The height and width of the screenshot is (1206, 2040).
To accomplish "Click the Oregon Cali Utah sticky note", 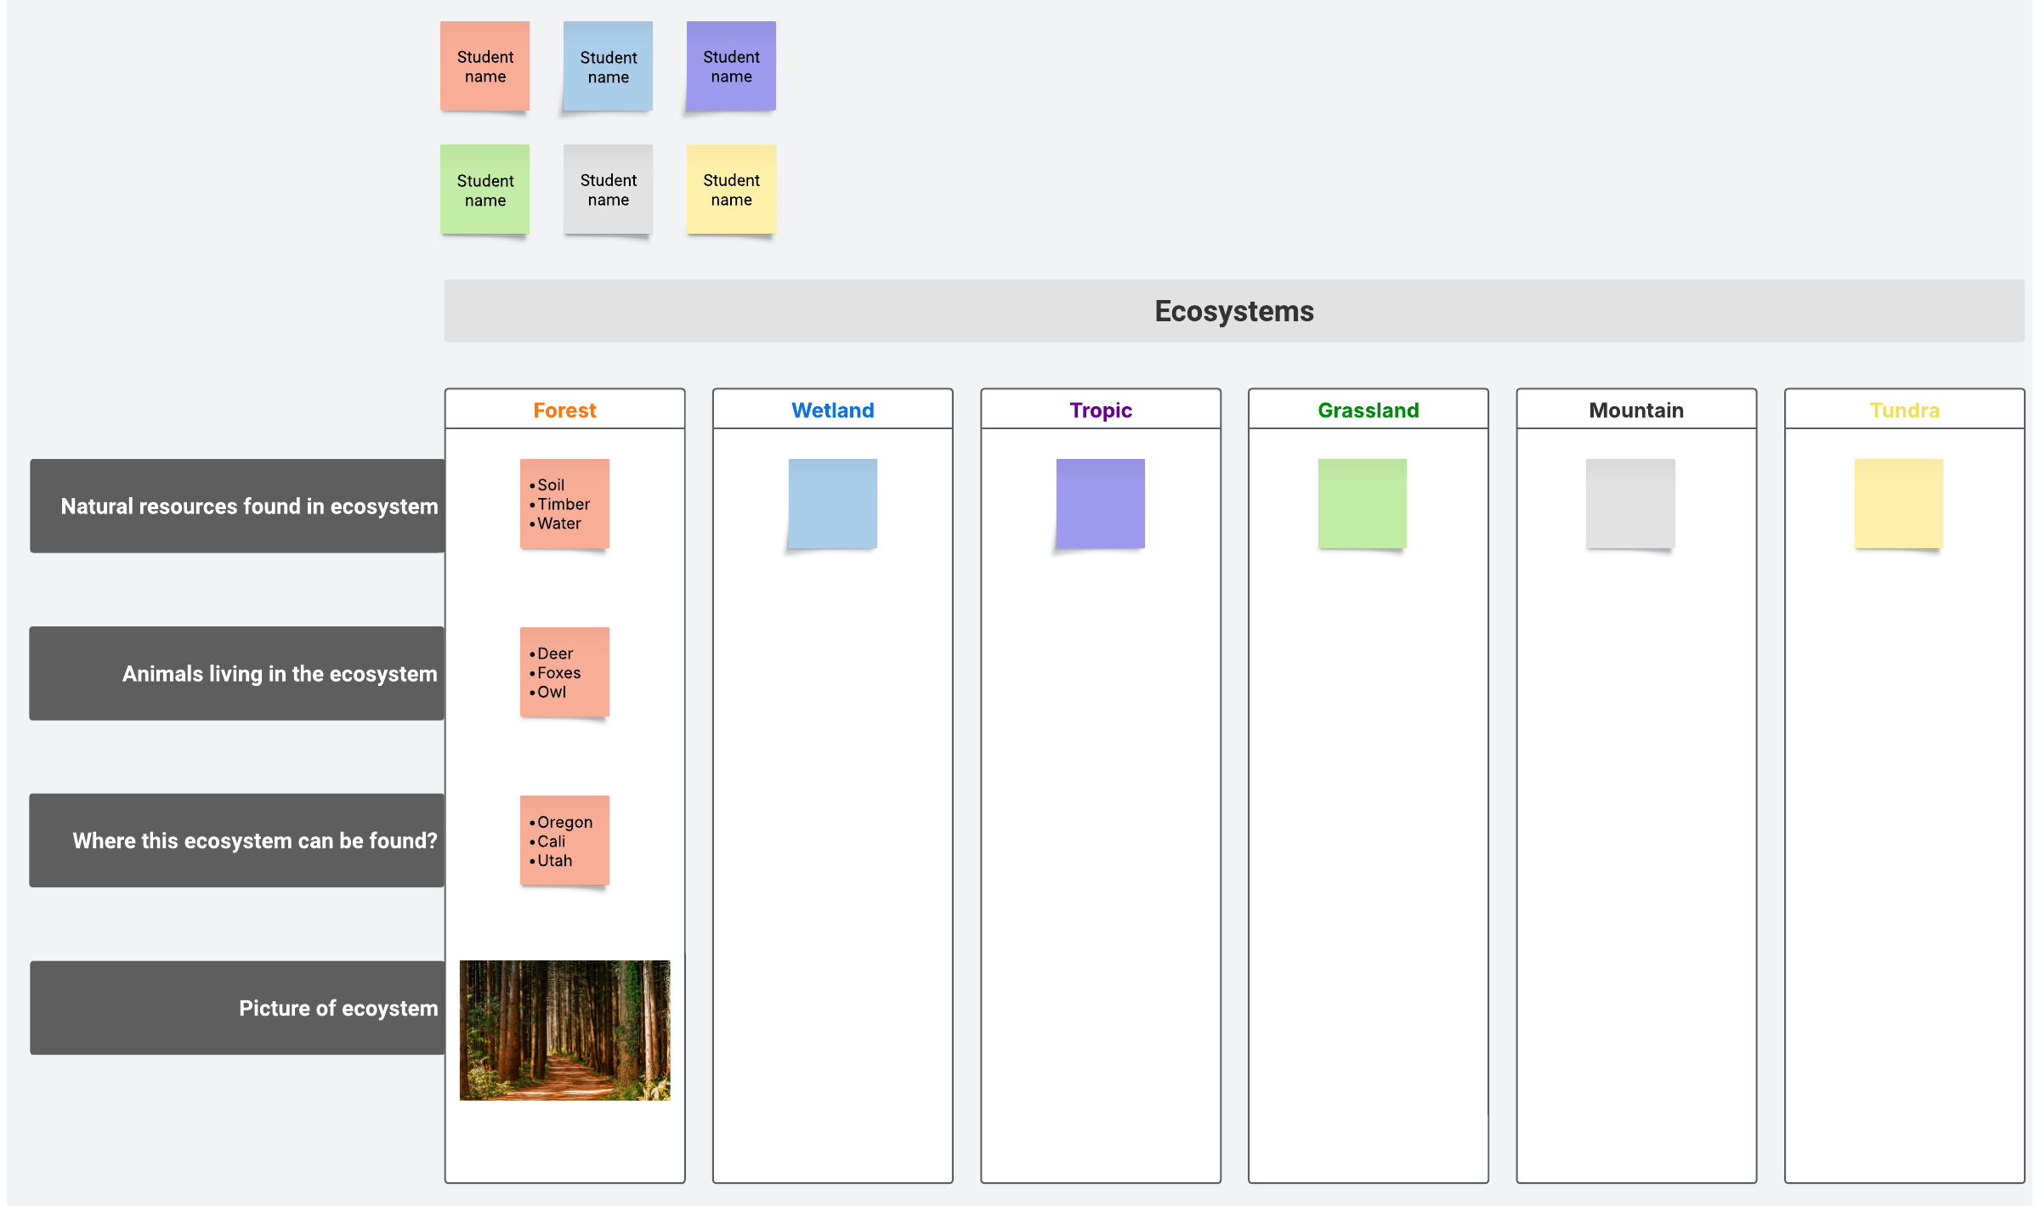I will click(564, 841).
